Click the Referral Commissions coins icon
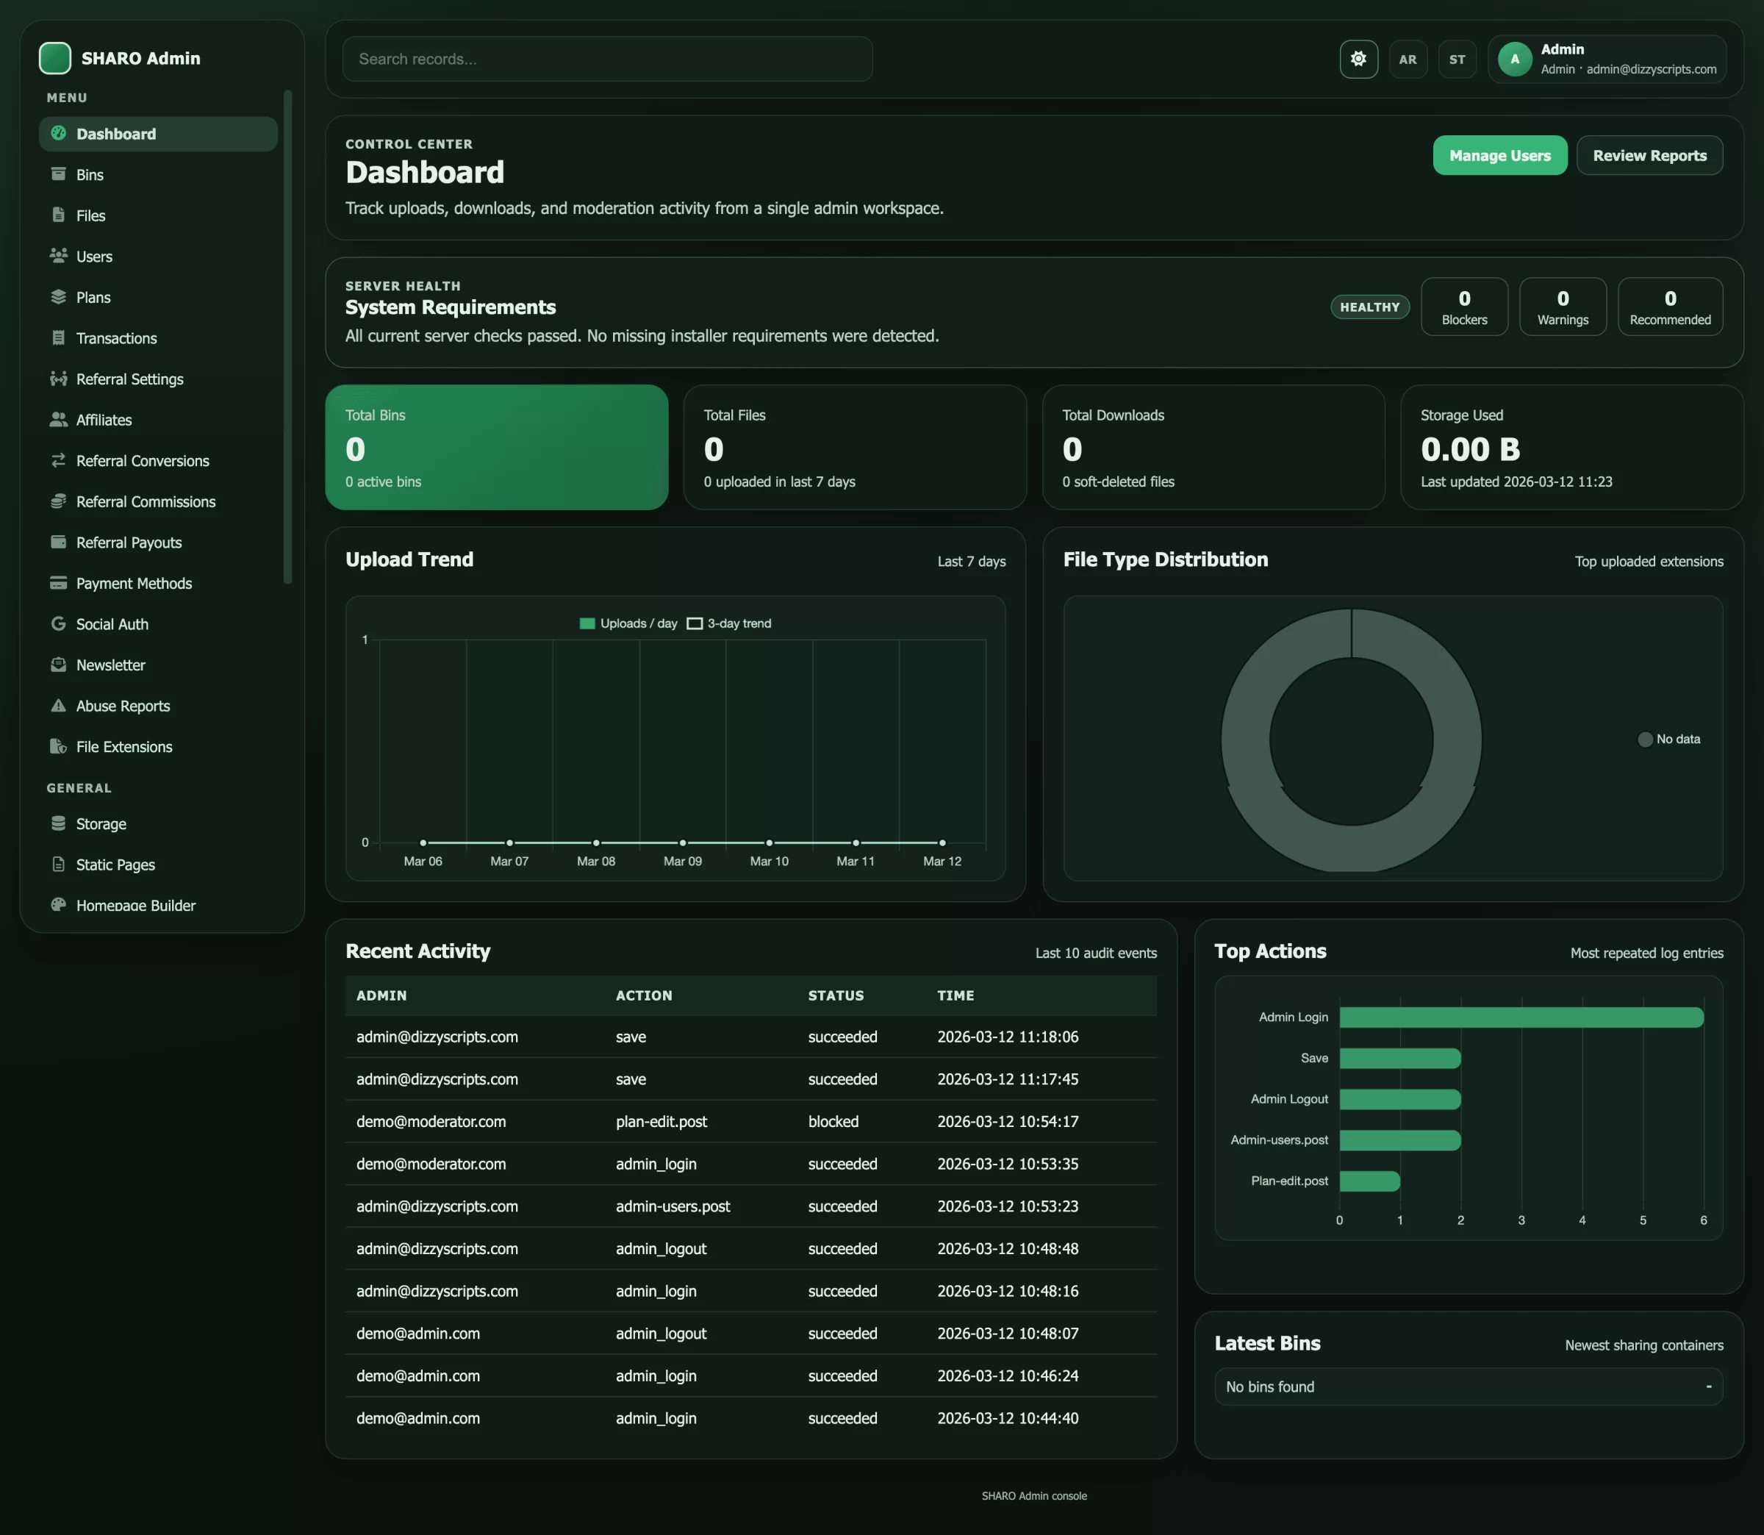This screenshot has width=1764, height=1535. 58,501
